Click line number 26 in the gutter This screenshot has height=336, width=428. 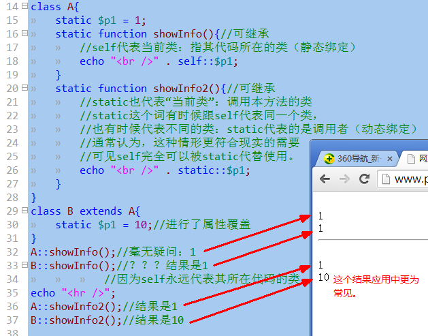point(12,170)
